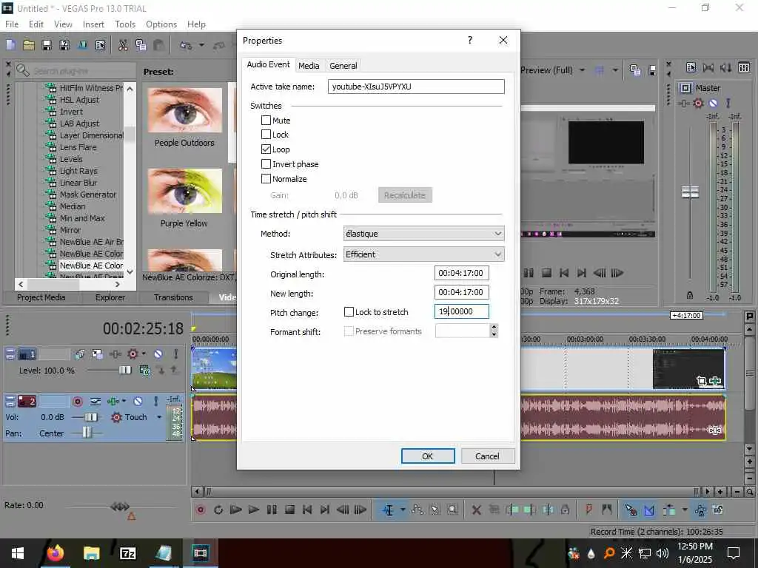Enable the Mute checkbox

pos(266,121)
